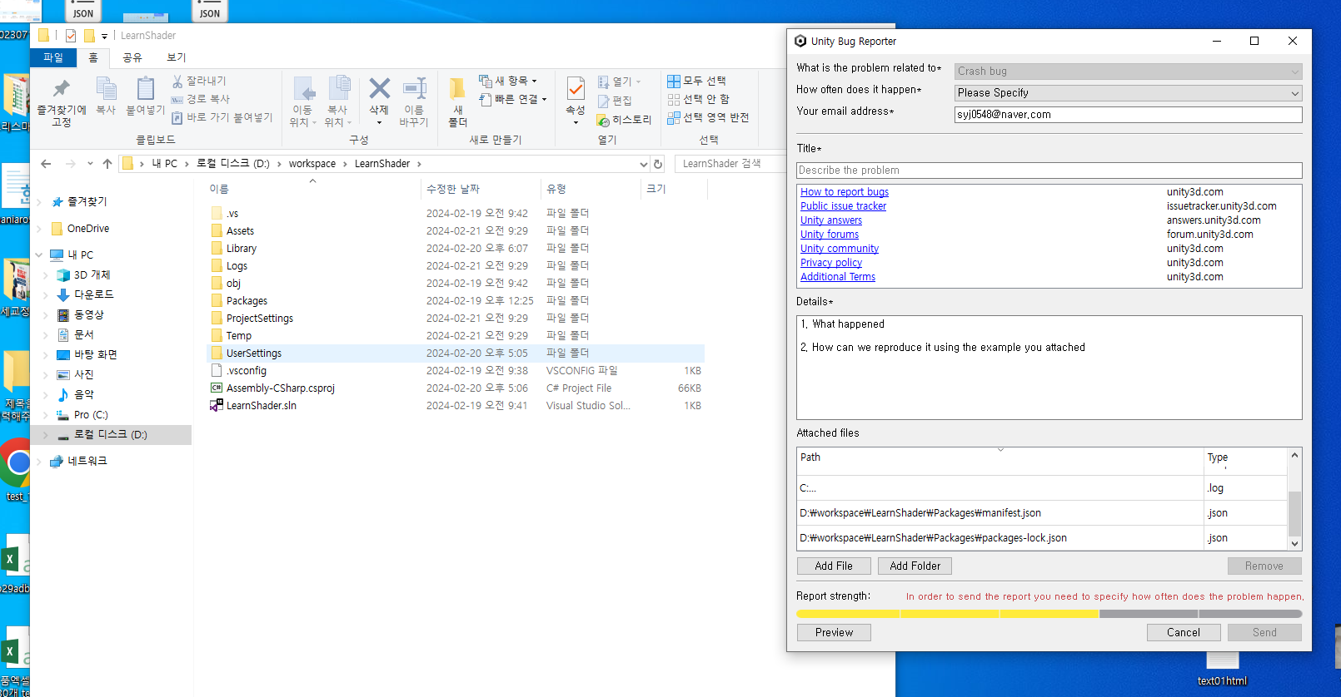The image size is (1341, 697).
Task: Click the Report strength progress bar
Action: 1049,614
